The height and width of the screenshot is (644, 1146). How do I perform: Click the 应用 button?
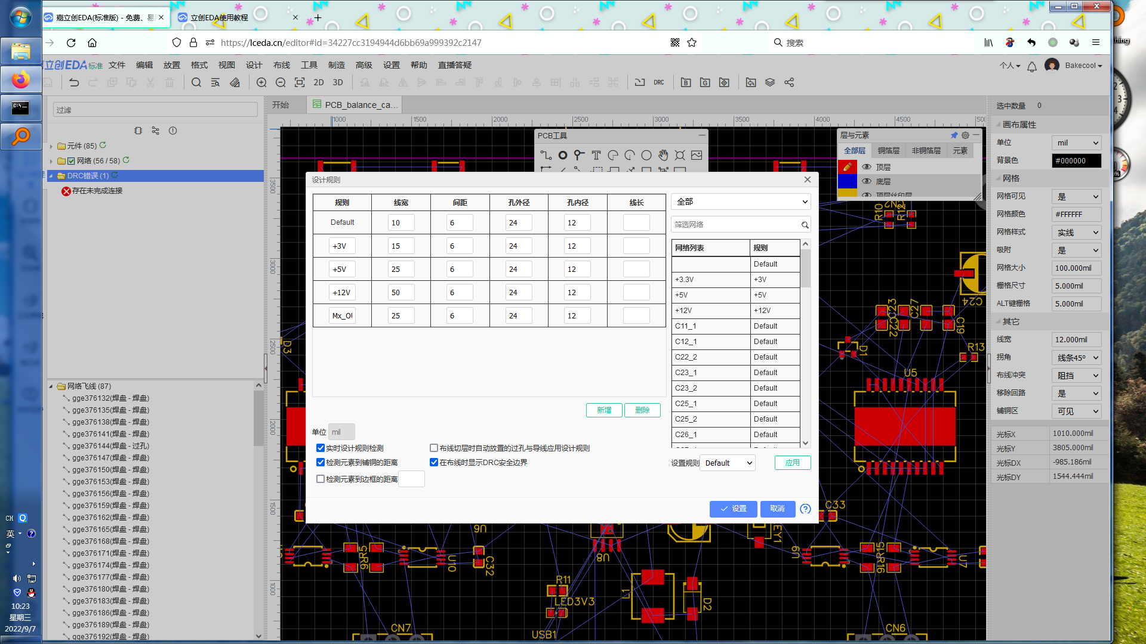tap(793, 463)
